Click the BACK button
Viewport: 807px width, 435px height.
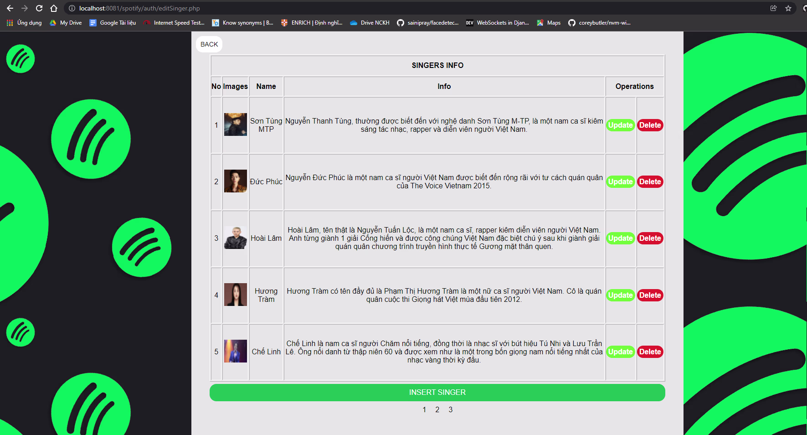(209, 44)
